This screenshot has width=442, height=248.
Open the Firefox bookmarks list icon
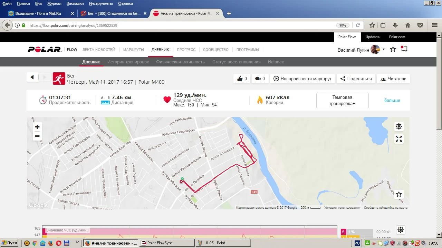[x=383, y=25]
